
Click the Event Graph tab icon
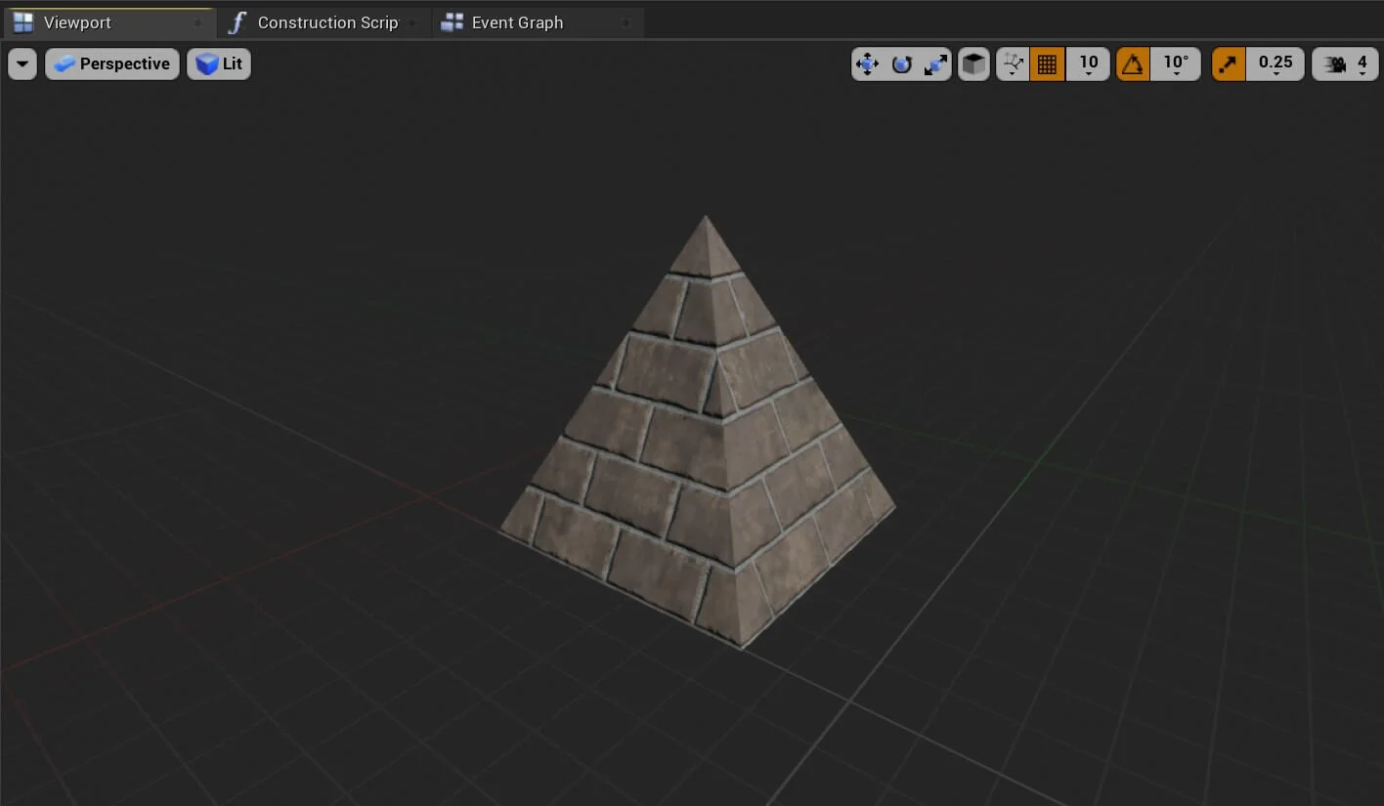click(452, 22)
